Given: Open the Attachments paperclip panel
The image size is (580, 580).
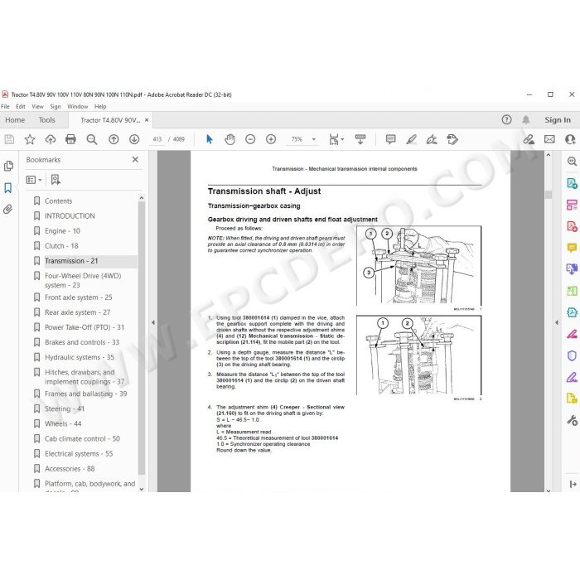Looking at the screenshot, I should [8, 210].
